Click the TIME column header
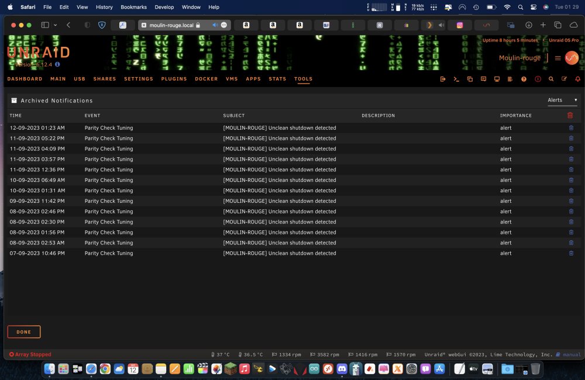 tap(16, 116)
